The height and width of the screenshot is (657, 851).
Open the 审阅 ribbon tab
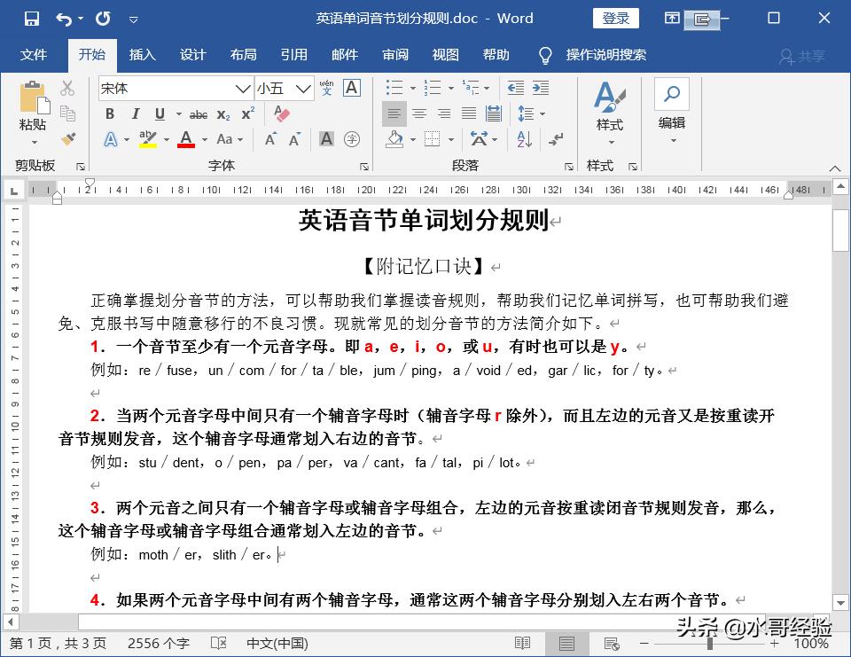click(x=395, y=55)
